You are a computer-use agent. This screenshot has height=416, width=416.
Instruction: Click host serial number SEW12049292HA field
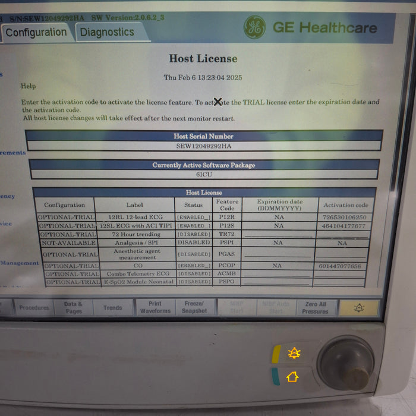tap(204, 146)
